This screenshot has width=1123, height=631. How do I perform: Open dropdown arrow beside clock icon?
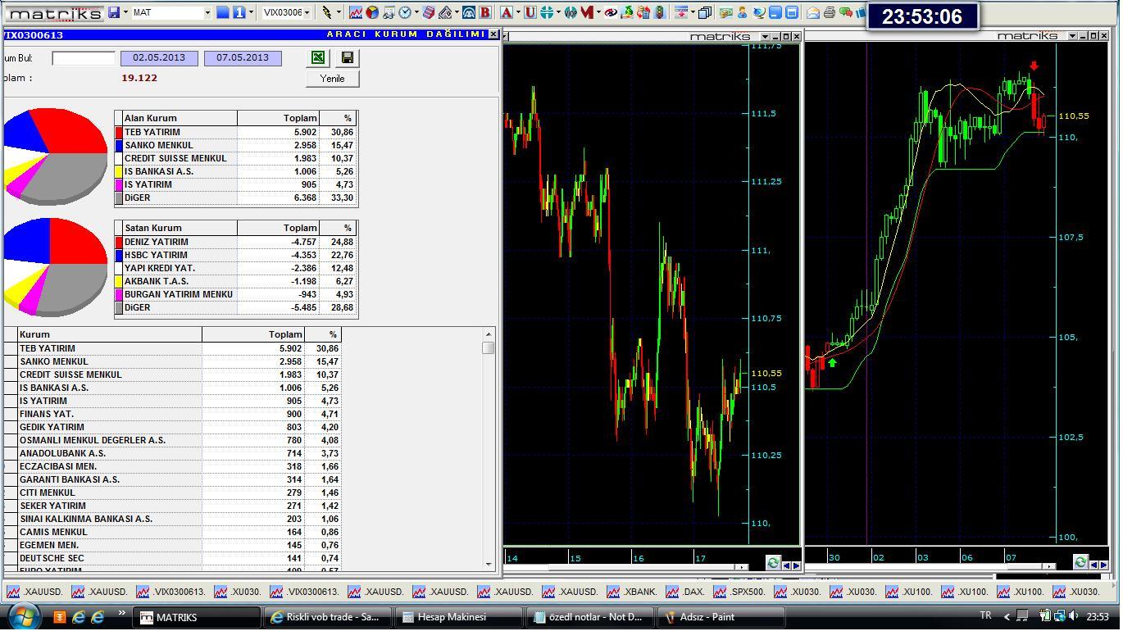coord(416,12)
